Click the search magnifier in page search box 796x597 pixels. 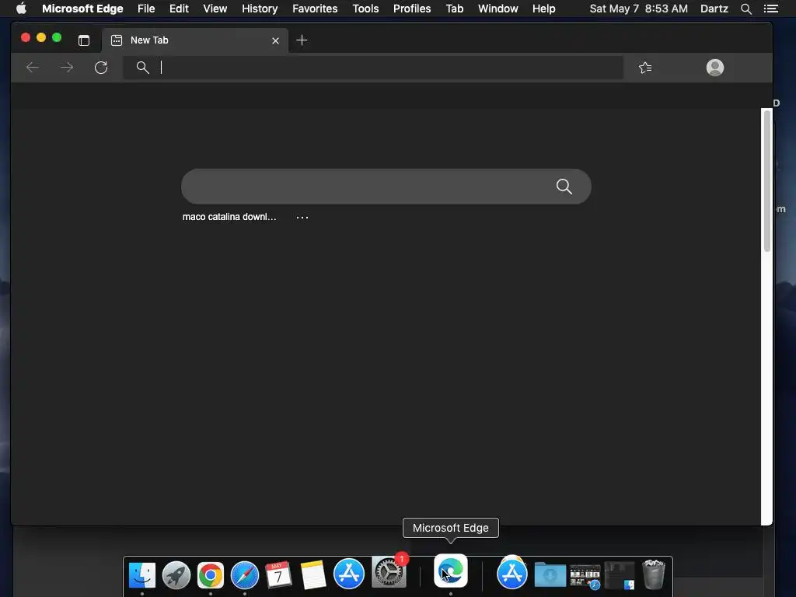[564, 187]
